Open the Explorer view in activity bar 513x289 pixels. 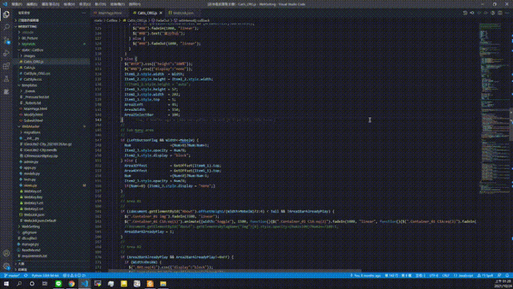pyautogui.click(x=6, y=14)
